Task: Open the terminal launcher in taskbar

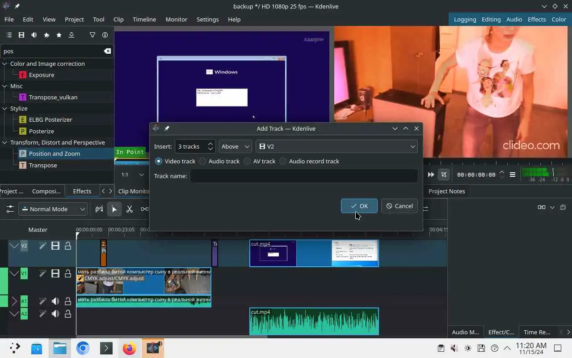Action: [x=106, y=348]
